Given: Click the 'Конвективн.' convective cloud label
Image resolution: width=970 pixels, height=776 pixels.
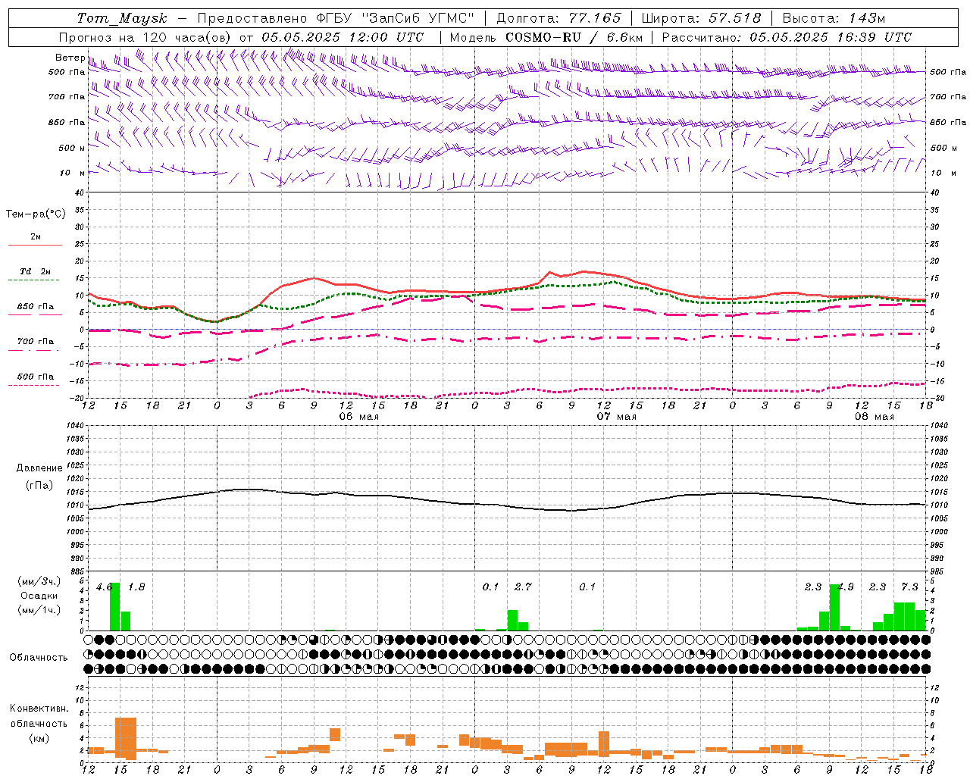Looking at the screenshot, I should coord(39,709).
